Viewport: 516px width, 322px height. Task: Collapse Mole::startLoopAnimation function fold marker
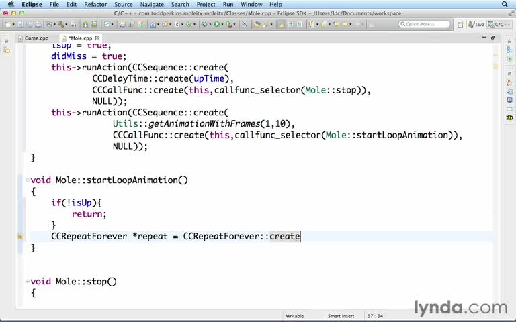click(x=28, y=180)
